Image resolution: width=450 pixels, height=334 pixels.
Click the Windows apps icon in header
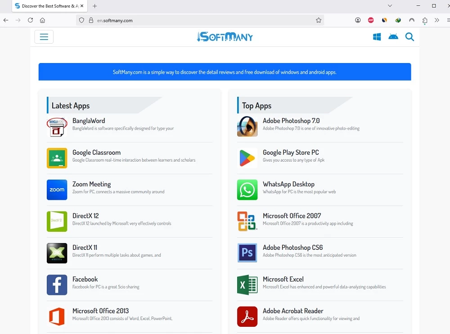coord(377,37)
